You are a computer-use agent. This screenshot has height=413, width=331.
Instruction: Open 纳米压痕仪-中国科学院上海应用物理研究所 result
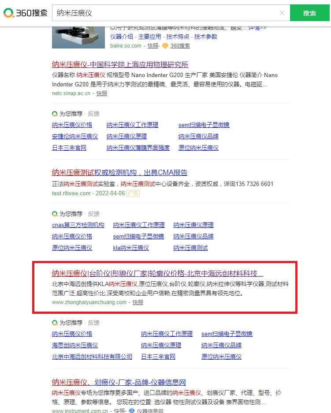[120, 64]
